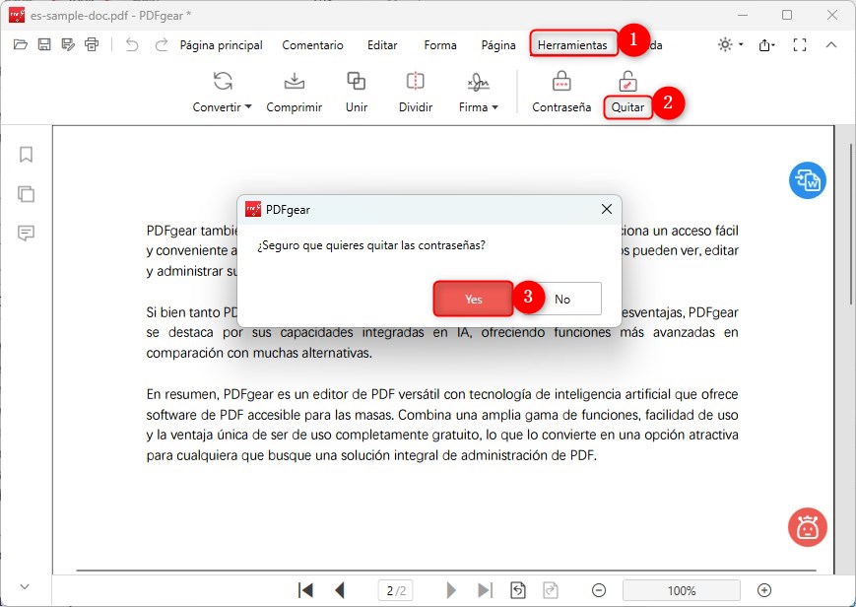Decline with No in the dialog
856x607 pixels.
click(x=562, y=299)
